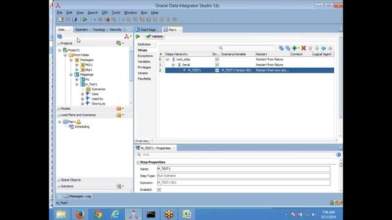Open the Variables section of Plan1
Image resolution: width=392 pixels, height=220 pixels.
(144, 62)
